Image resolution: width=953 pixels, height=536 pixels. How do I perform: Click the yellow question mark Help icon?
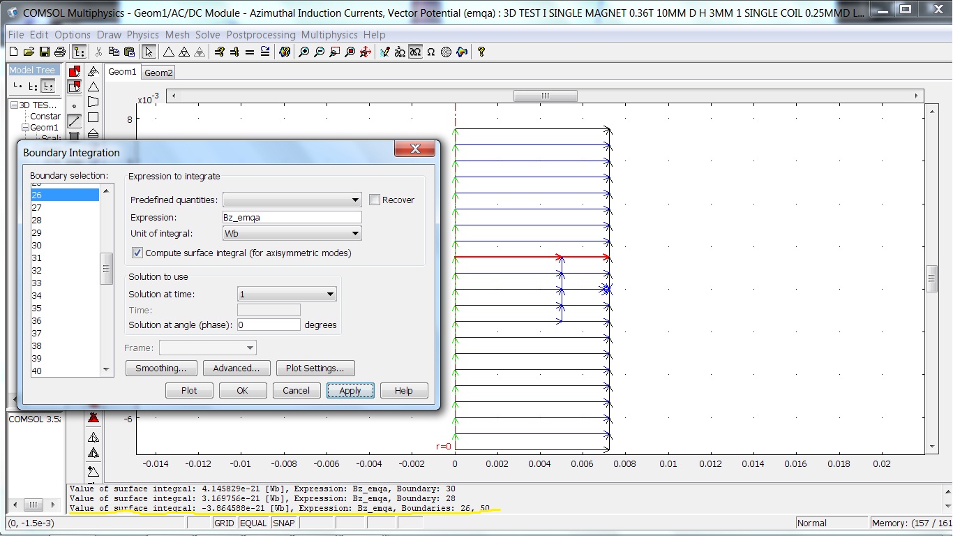[481, 52]
